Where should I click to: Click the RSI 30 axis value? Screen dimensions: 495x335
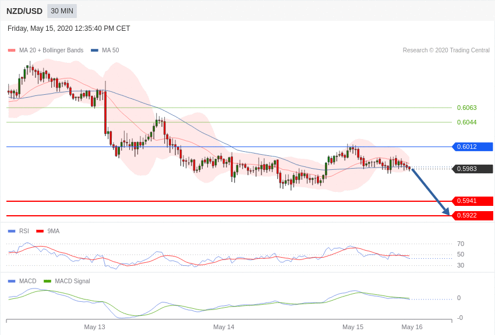click(x=461, y=265)
